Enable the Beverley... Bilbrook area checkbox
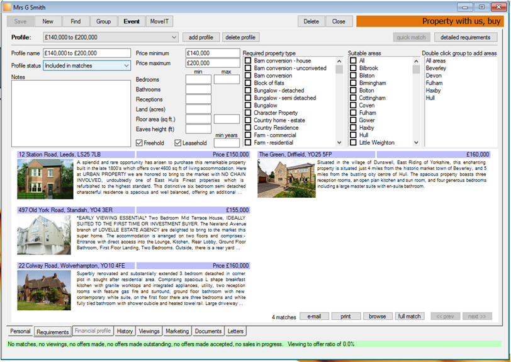Screen dimensions: 511x362 click(x=353, y=68)
